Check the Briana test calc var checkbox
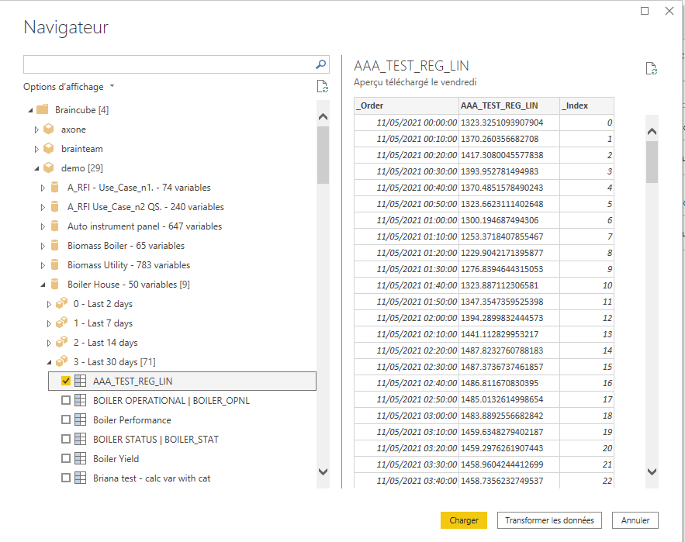Image resolution: width=685 pixels, height=542 pixels. 66,478
